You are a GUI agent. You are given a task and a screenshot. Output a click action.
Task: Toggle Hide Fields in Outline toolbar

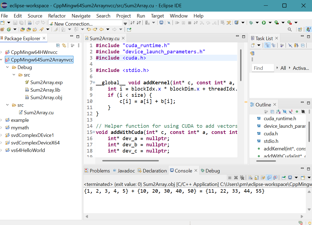click(285, 112)
